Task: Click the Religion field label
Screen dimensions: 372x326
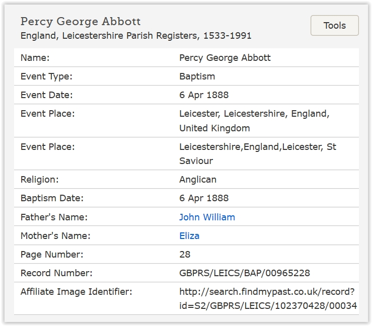Action: coord(40,180)
